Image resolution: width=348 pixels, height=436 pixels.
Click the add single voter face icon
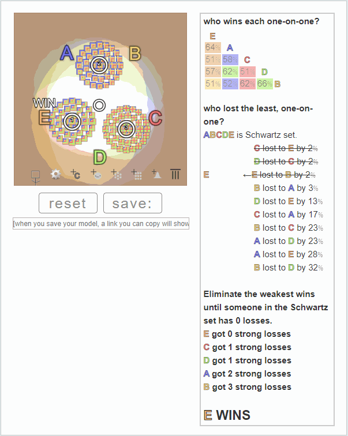[x=96, y=174]
